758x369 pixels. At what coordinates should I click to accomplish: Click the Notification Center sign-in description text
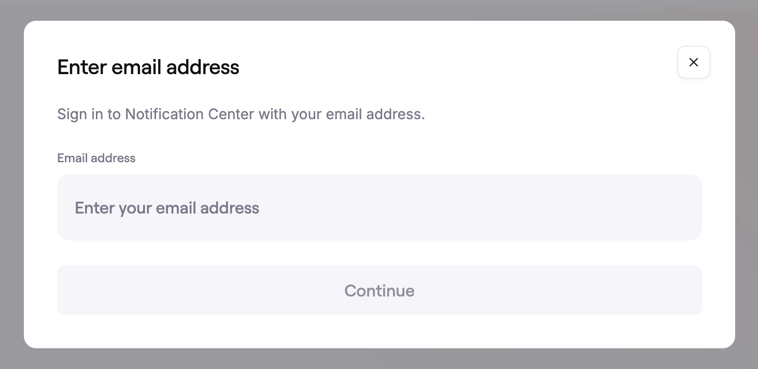tap(241, 114)
